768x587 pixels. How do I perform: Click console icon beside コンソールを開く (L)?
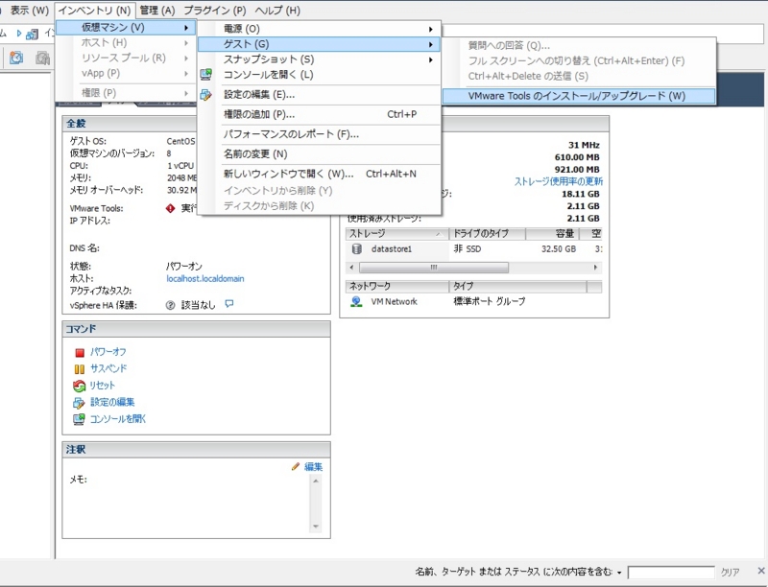click(205, 75)
